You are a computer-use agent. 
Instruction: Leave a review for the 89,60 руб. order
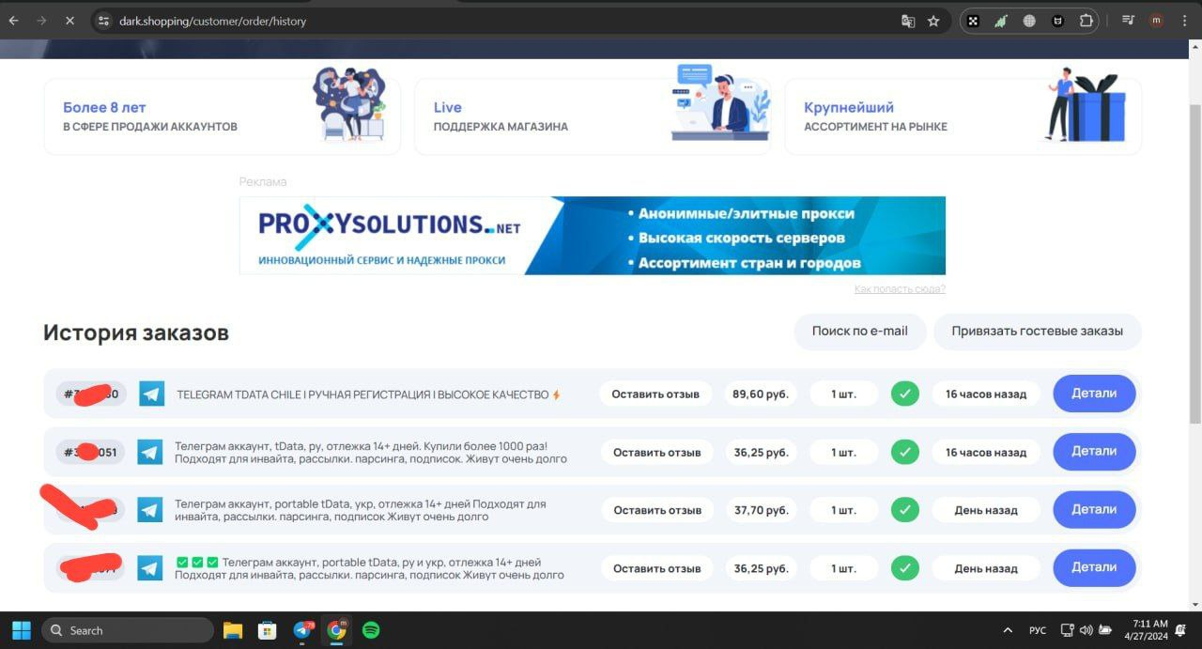point(655,394)
